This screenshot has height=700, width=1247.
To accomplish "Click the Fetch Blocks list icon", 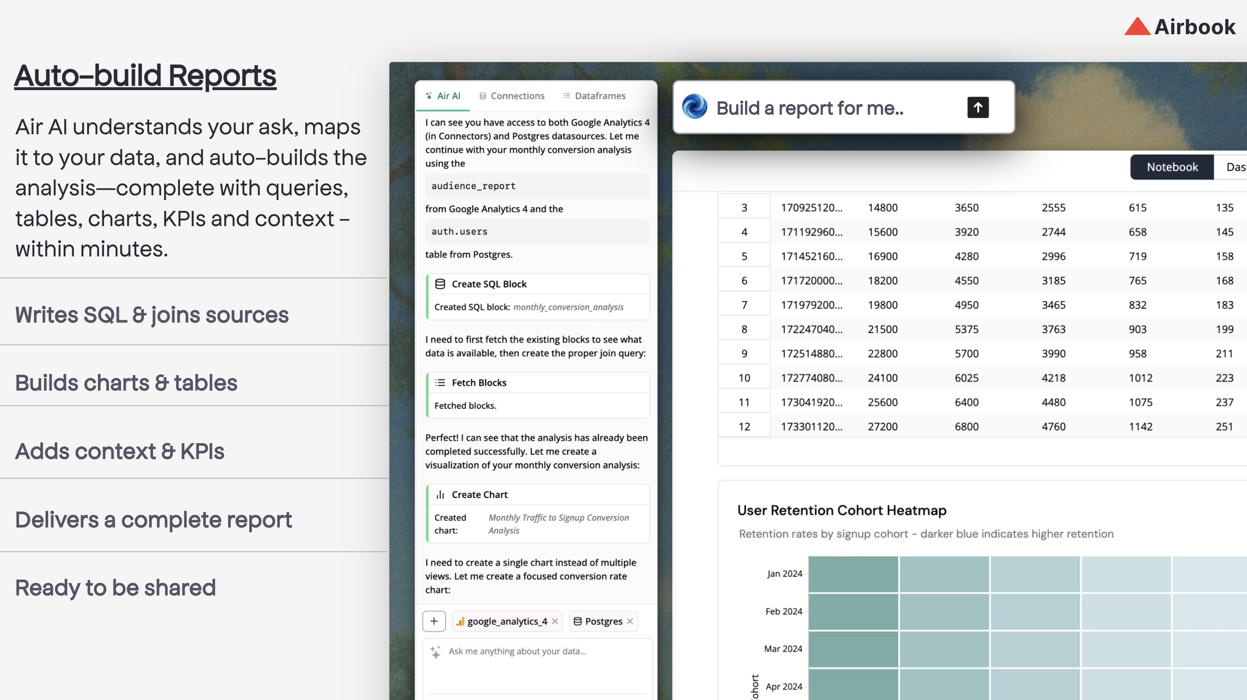I will (x=440, y=382).
